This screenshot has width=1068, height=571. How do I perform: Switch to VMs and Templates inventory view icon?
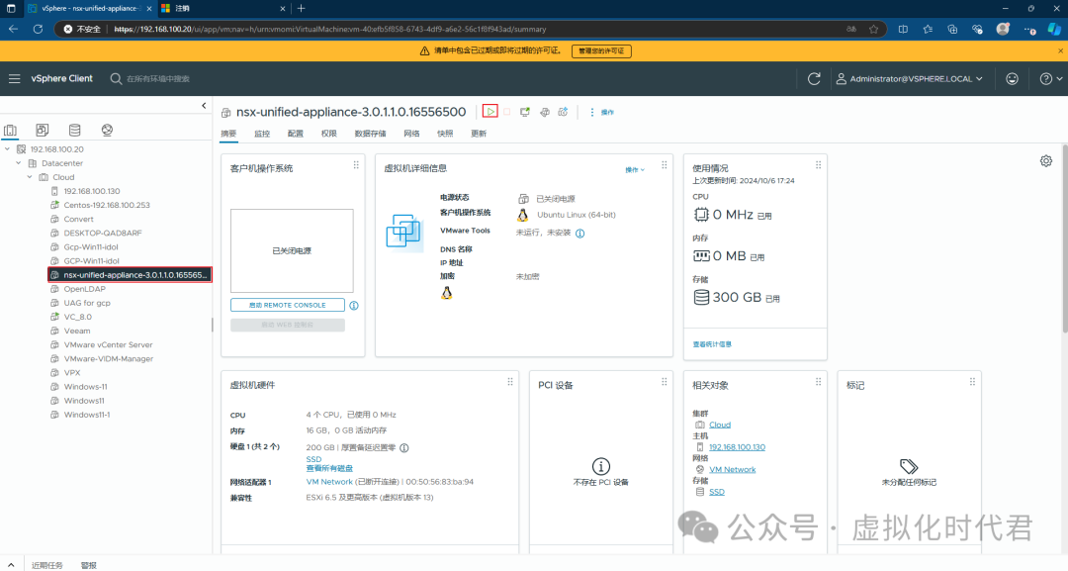click(43, 130)
